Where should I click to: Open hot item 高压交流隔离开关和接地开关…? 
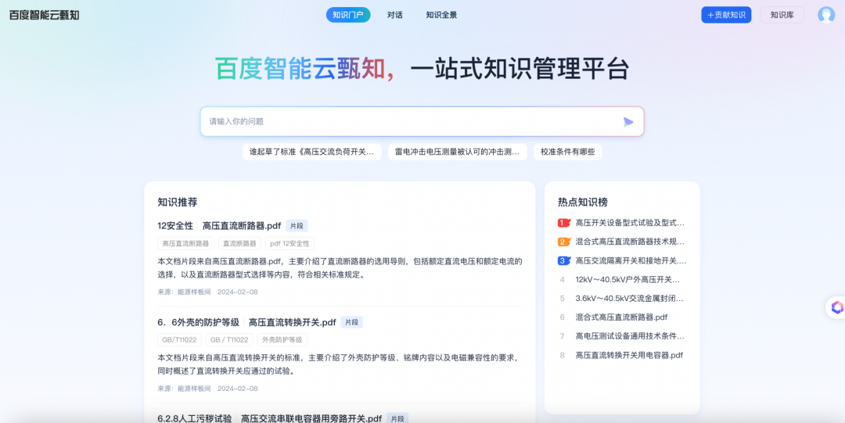[x=631, y=261]
